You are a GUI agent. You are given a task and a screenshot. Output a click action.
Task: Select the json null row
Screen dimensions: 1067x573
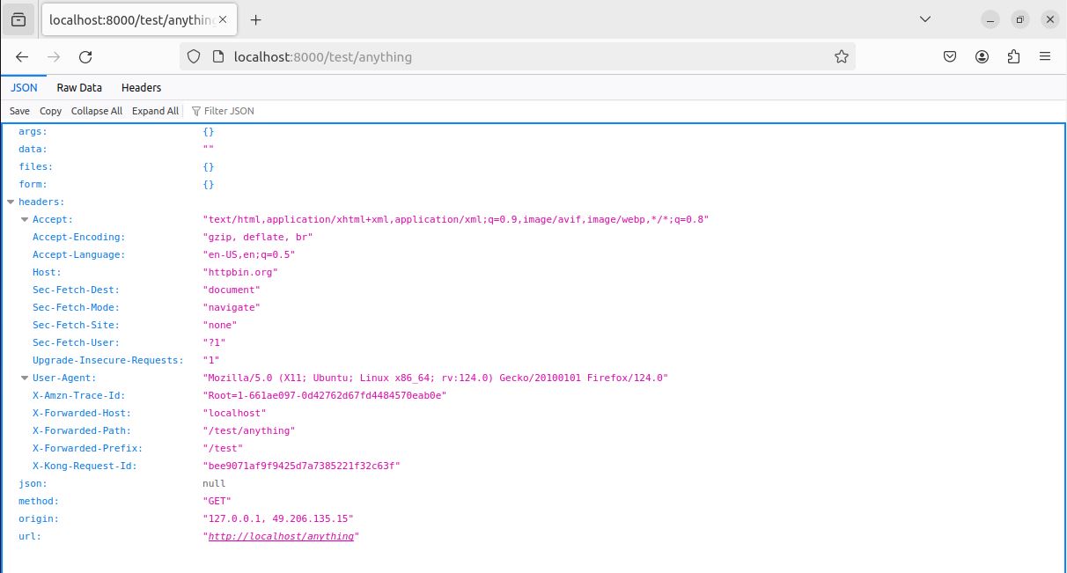point(533,483)
